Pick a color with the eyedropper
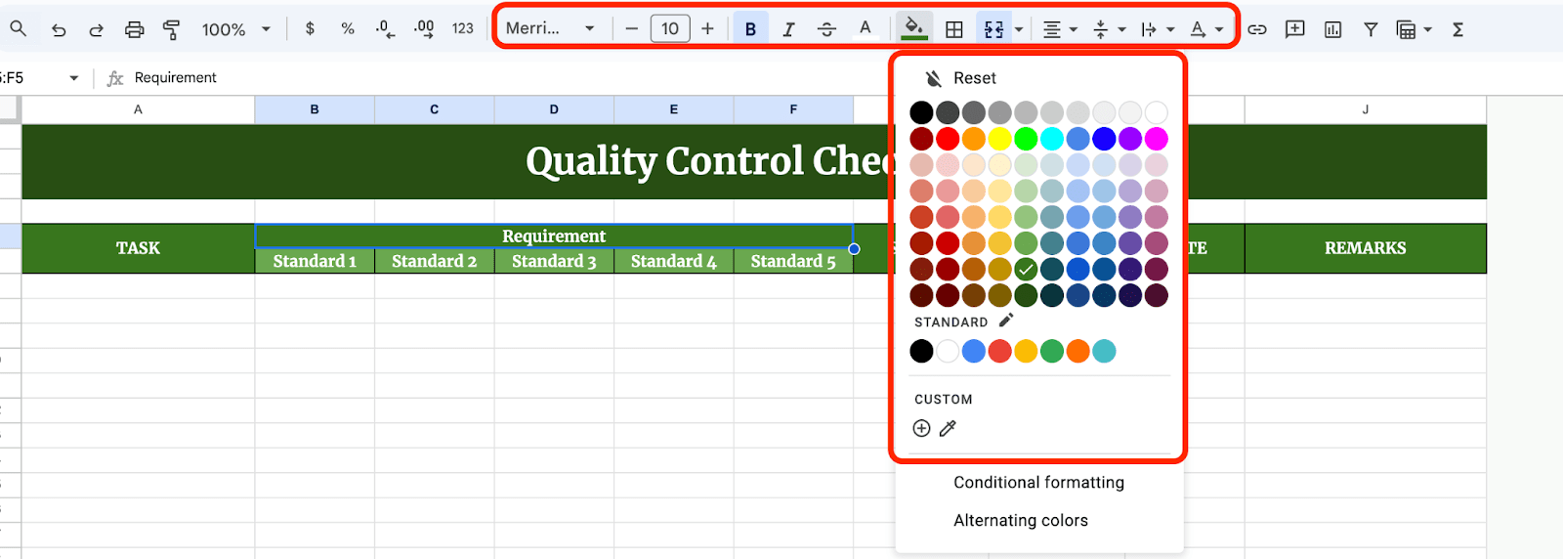This screenshot has width=1563, height=559. [x=948, y=428]
